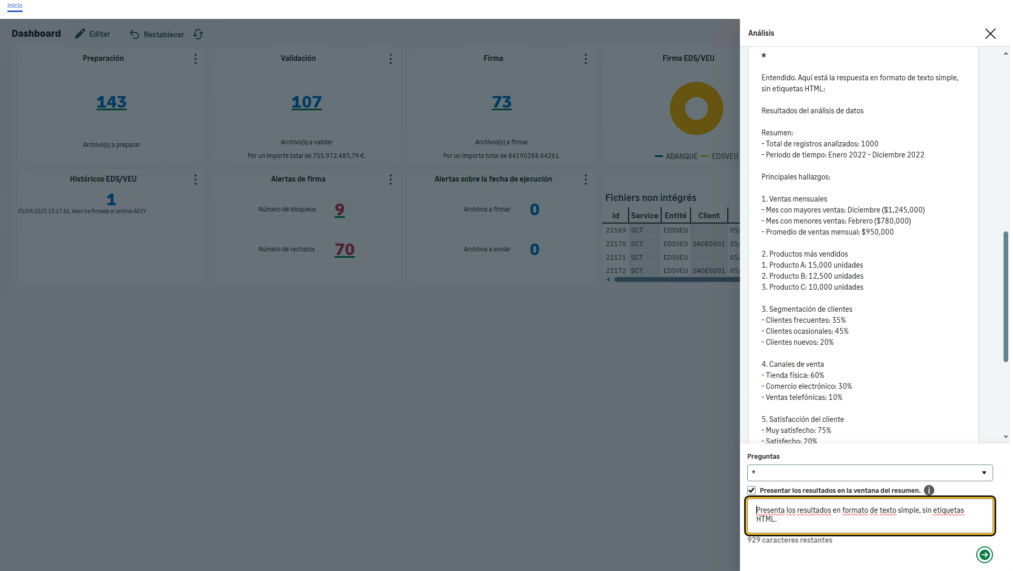Click the 107 archivos a validar link
Image resolution: width=1013 pixels, height=571 pixels.
pyautogui.click(x=307, y=102)
